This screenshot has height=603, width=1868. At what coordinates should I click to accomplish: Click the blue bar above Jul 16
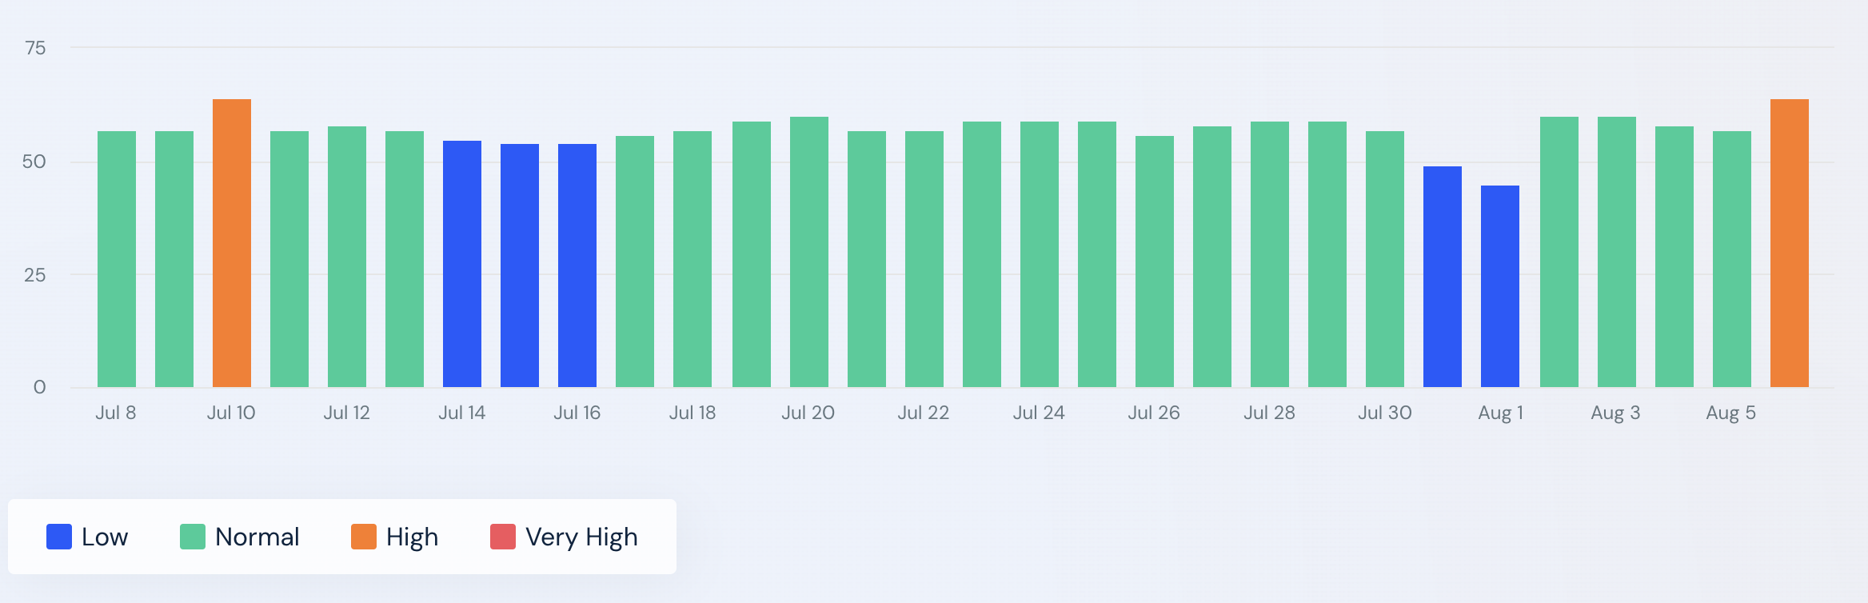pyautogui.click(x=577, y=266)
